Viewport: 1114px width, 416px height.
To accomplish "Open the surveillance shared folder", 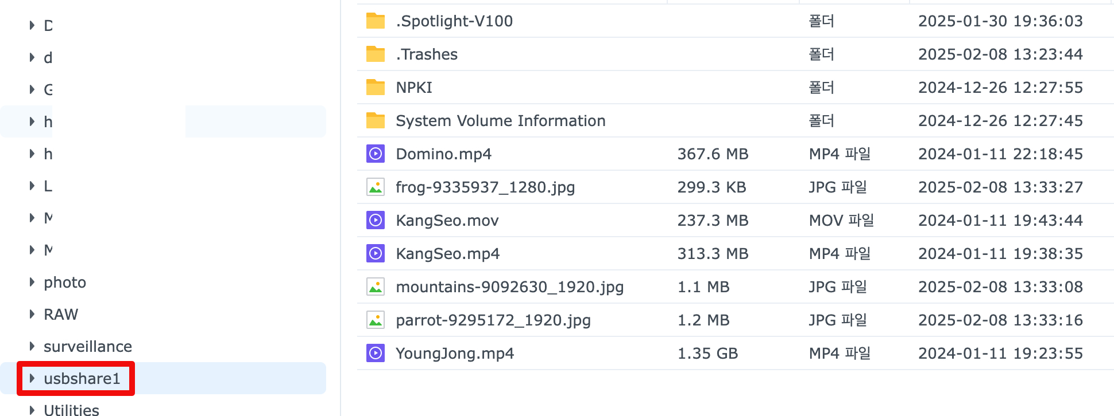I will point(88,346).
